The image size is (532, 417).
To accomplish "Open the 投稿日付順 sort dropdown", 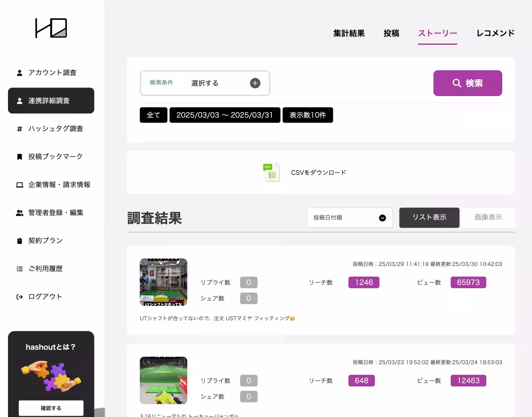I will pyautogui.click(x=349, y=217).
